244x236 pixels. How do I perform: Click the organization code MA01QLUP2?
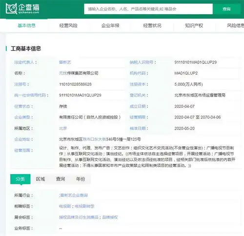[x=186, y=73]
